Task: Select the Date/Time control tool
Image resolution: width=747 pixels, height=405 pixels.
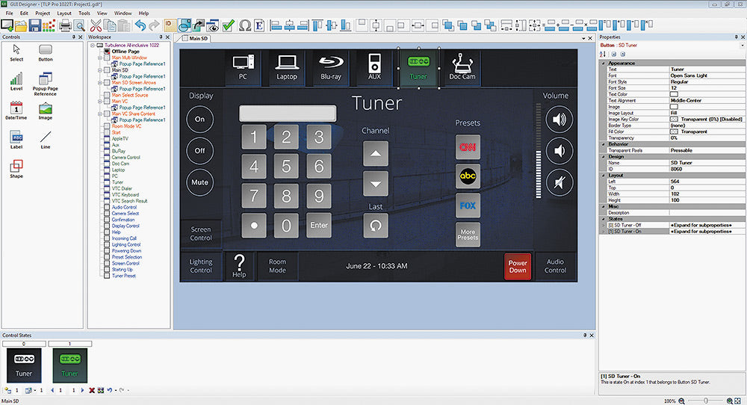Action: (x=16, y=110)
